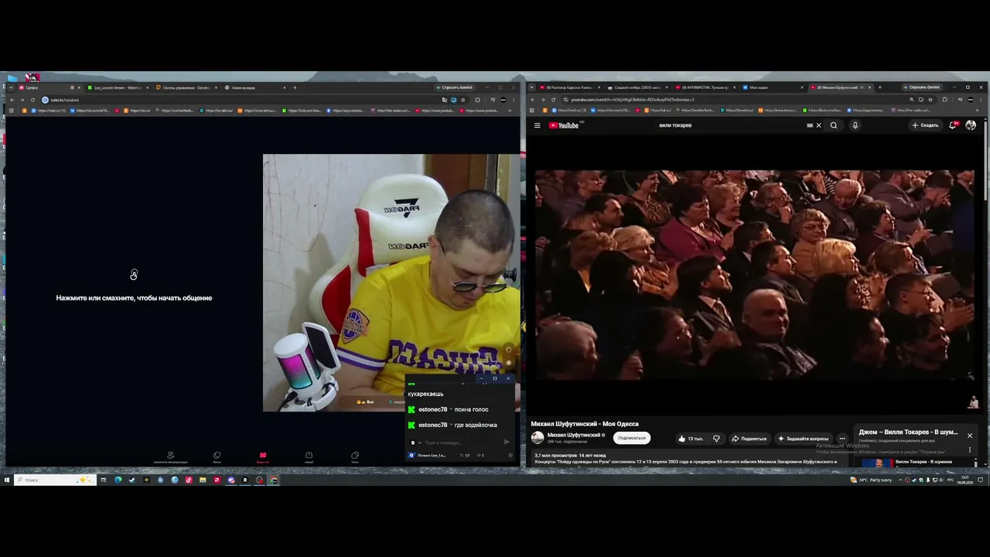Open the YouTube account avatar menu

pyautogui.click(x=971, y=125)
